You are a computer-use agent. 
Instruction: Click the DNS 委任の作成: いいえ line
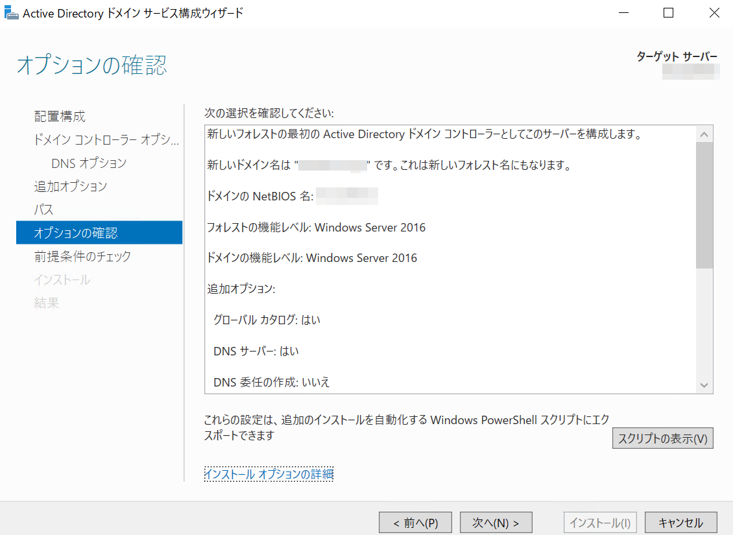(x=272, y=382)
